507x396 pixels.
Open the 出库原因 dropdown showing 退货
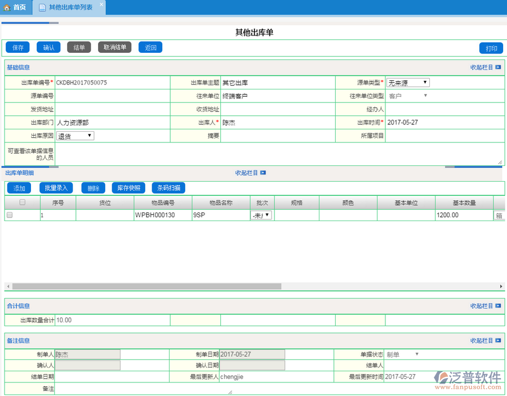pos(75,136)
